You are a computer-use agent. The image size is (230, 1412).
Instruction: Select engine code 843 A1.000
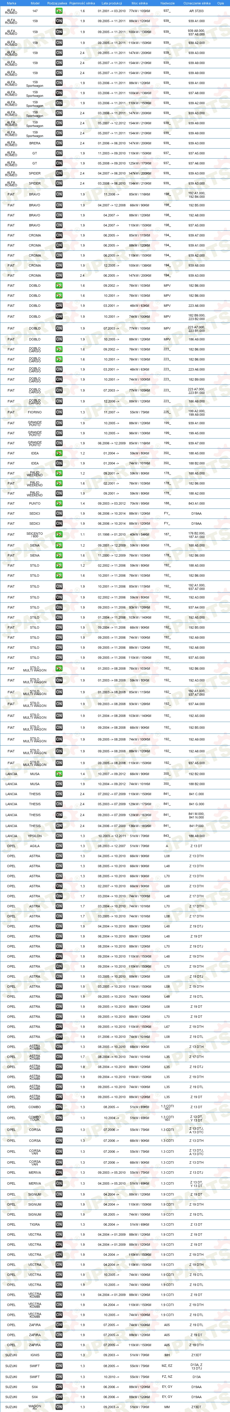pos(196,503)
